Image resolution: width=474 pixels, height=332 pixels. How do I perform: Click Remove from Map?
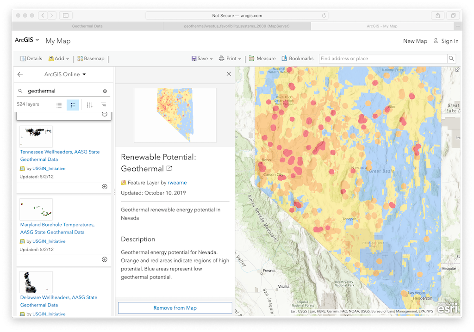coord(175,307)
